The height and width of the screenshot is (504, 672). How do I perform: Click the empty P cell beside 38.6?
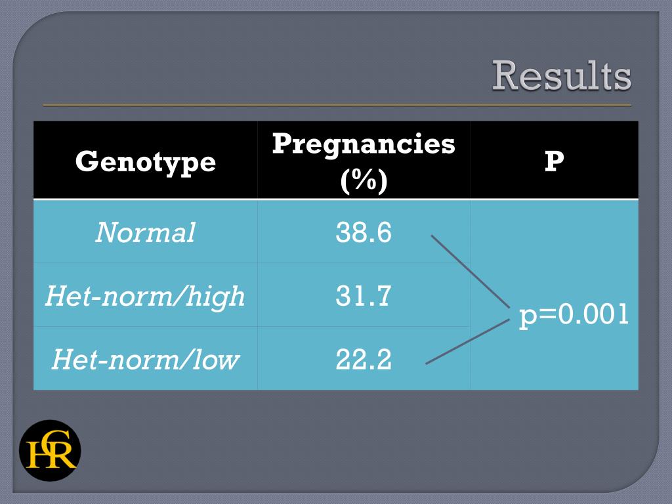click(554, 232)
